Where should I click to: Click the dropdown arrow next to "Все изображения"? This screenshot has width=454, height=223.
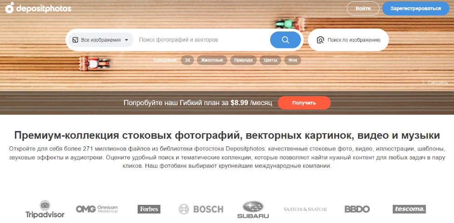point(126,40)
